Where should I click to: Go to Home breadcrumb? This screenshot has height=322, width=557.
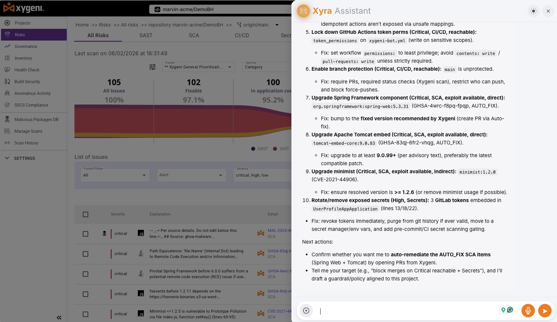click(82, 25)
